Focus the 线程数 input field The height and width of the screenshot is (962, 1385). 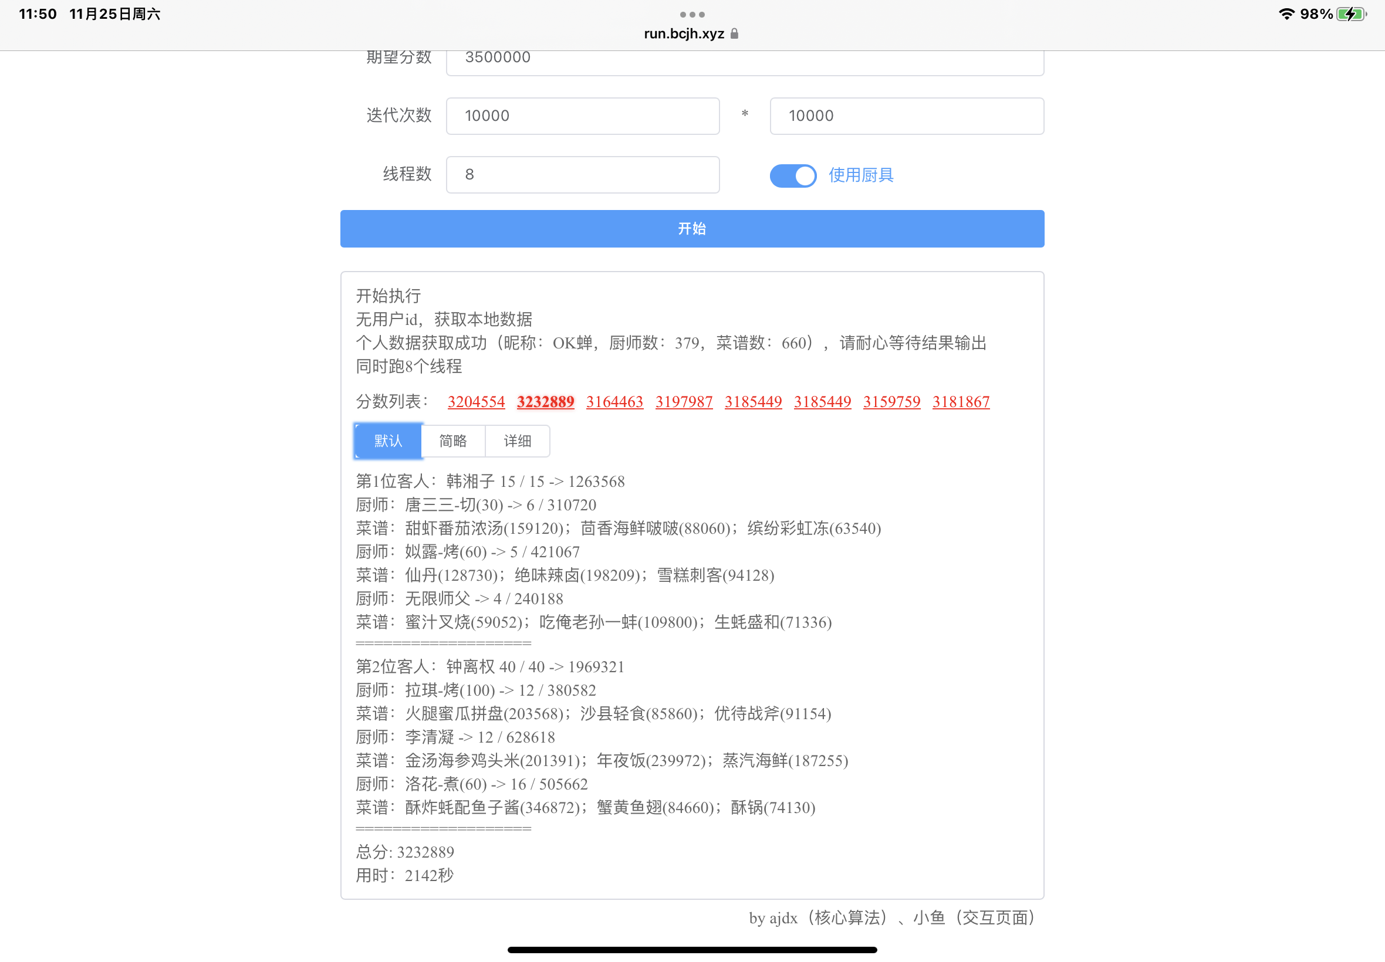[x=582, y=175]
